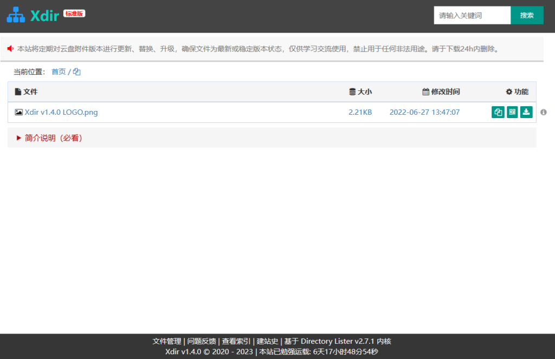
Task: Click the 2.21KB size value
Action: click(x=360, y=112)
